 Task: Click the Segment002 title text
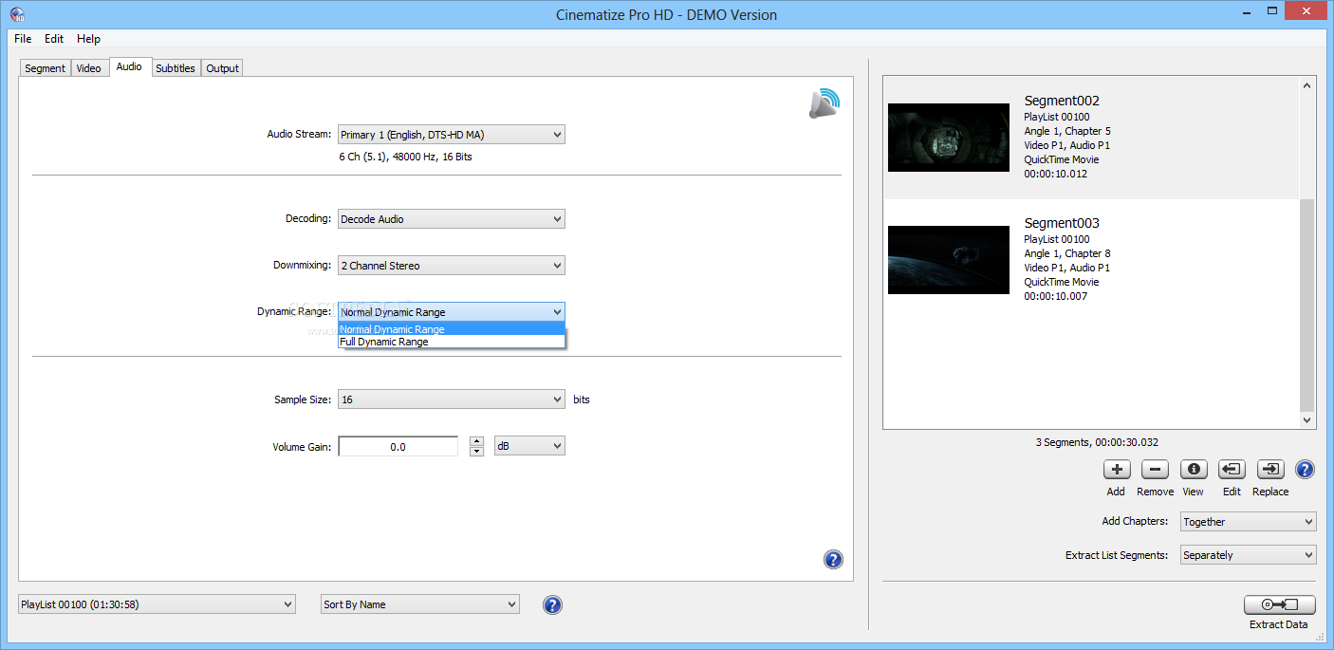(x=1062, y=101)
